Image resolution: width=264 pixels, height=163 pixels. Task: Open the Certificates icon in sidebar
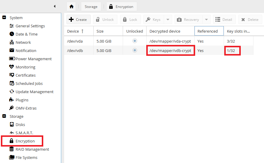click(x=12, y=75)
